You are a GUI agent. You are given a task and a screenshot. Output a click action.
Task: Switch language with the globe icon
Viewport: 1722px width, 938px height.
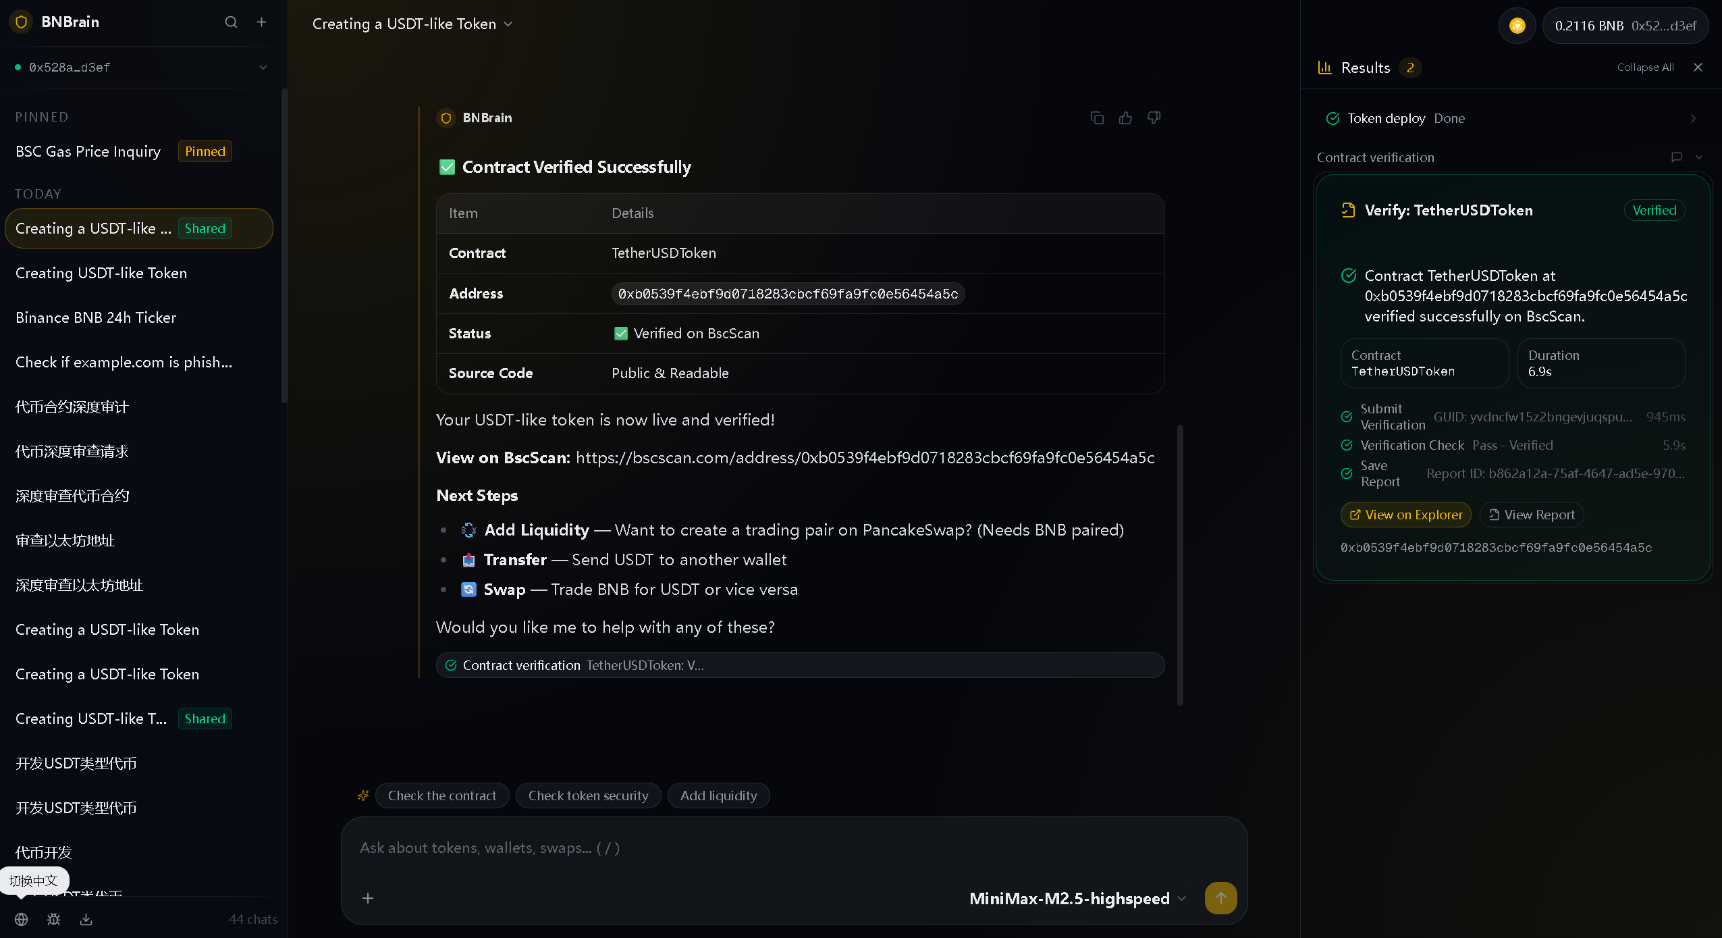point(20,919)
